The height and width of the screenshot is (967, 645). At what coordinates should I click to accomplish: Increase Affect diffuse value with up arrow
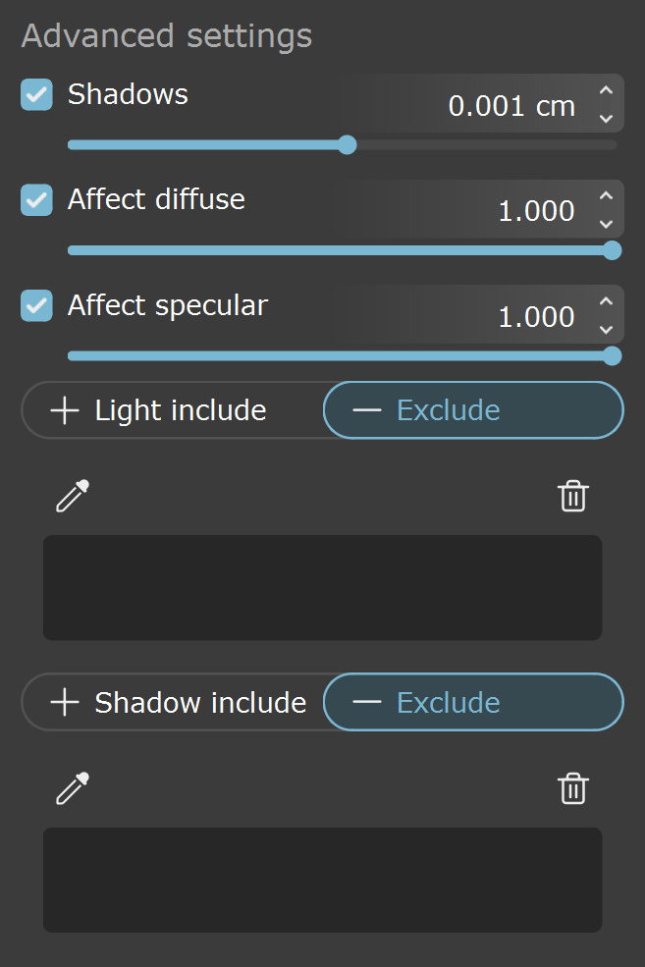pyautogui.click(x=606, y=195)
